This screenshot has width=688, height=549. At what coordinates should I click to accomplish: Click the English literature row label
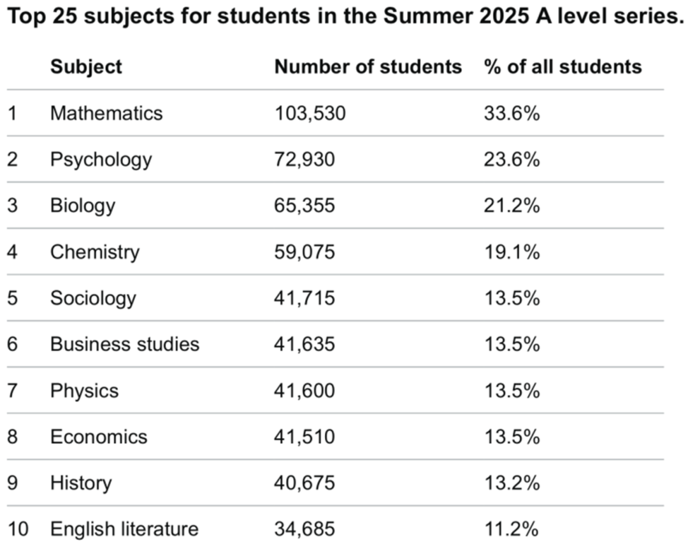click(x=124, y=529)
